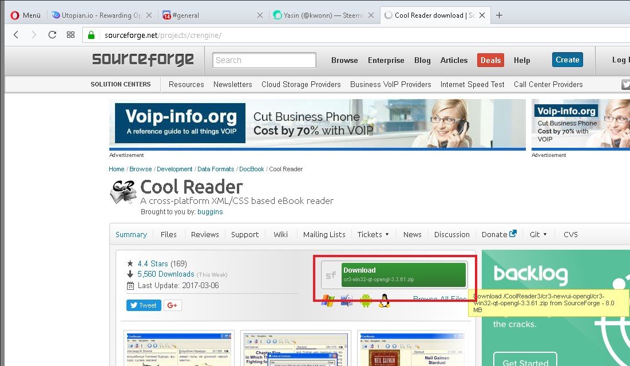Open the Speed Dial grid icon
The height and width of the screenshot is (366, 630).
[x=71, y=35]
